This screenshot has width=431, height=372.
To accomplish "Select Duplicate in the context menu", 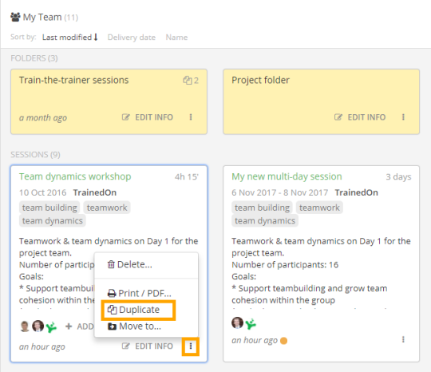I will pyautogui.click(x=138, y=310).
